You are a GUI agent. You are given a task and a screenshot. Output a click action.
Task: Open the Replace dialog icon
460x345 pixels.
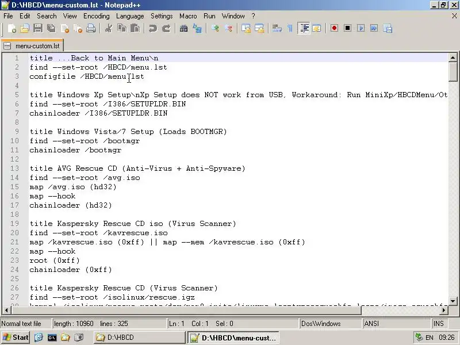[x=197, y=28]
